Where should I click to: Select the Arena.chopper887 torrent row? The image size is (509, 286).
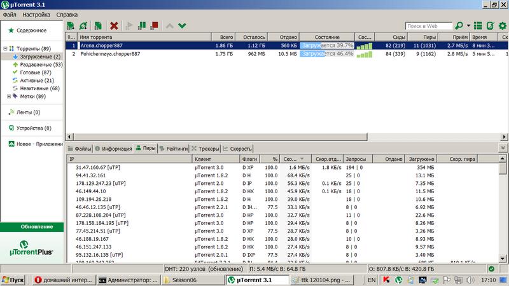287,46
